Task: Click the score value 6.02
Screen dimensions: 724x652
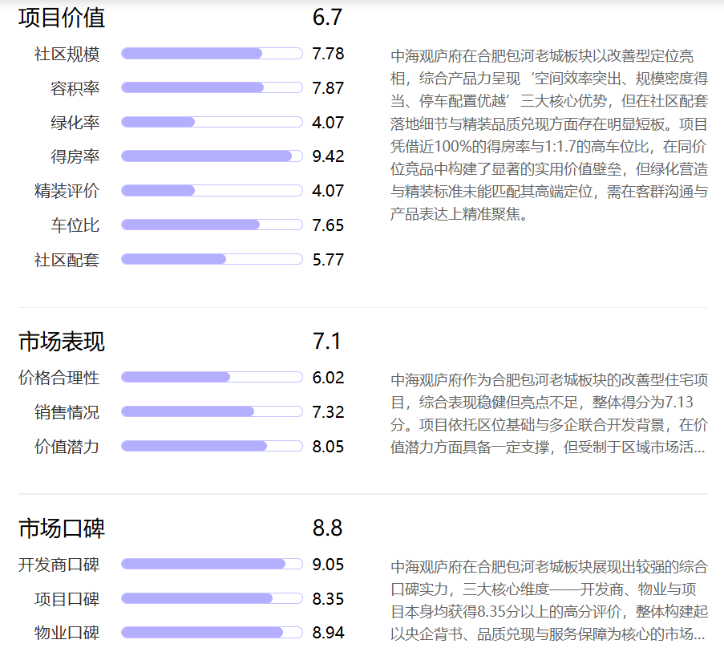Action: click(328, 377)
